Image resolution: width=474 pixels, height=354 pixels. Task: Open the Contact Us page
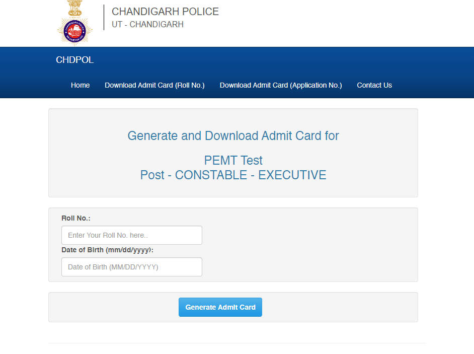pos(374,85)
